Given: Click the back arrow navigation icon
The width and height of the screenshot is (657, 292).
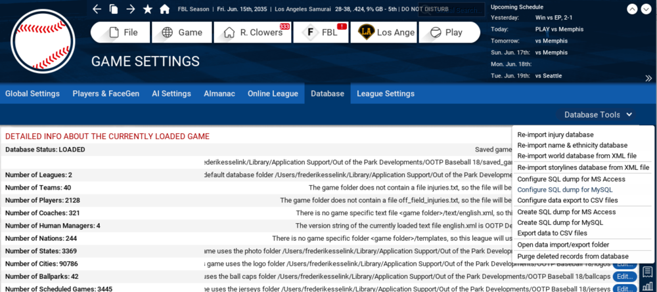Looking at the screenshot, I should tap(97, 9).
